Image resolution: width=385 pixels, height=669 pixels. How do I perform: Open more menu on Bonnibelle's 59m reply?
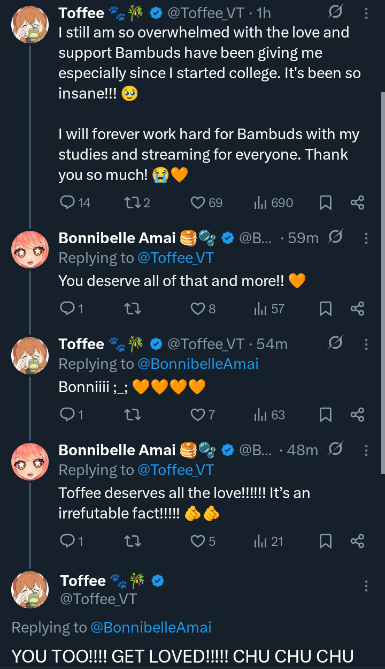pos(366,238)
